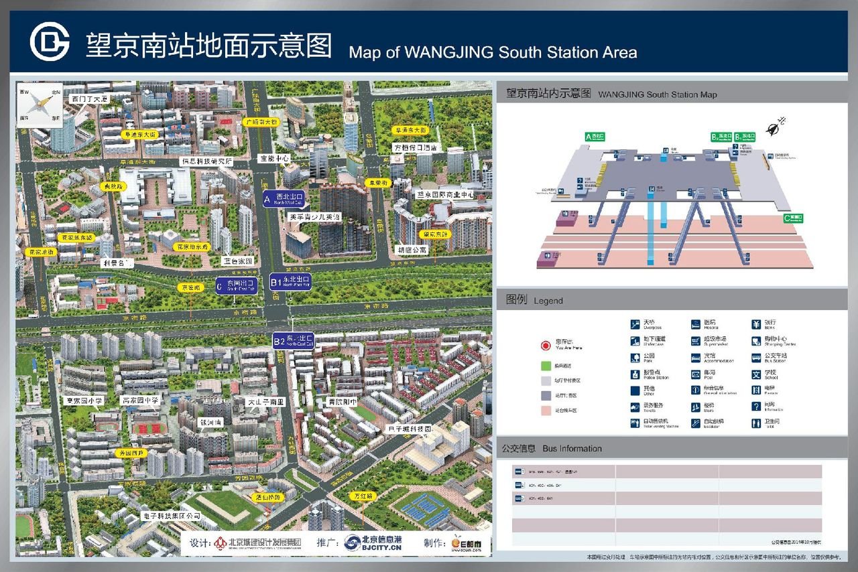Select the B2 exit sign on area map
This screenshot has height=572, width=858.
(294, 341)
